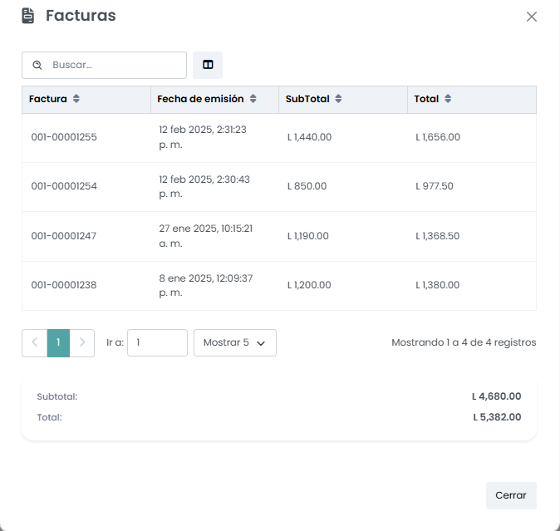Viewport: 560px width, 531px height.
Task: Click the Facturas document icon
Action: pyautogui.click(x=28, y=16)
